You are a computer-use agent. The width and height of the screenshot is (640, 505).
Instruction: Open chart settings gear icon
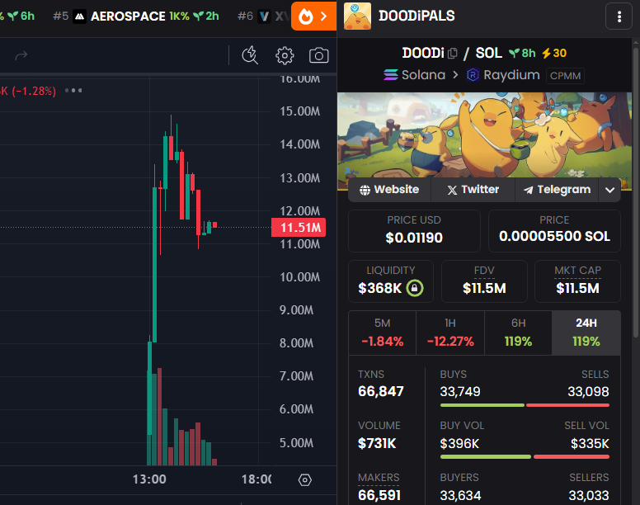285,55
